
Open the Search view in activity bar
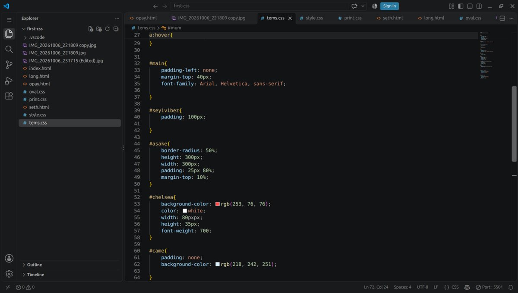click(9, 49)
